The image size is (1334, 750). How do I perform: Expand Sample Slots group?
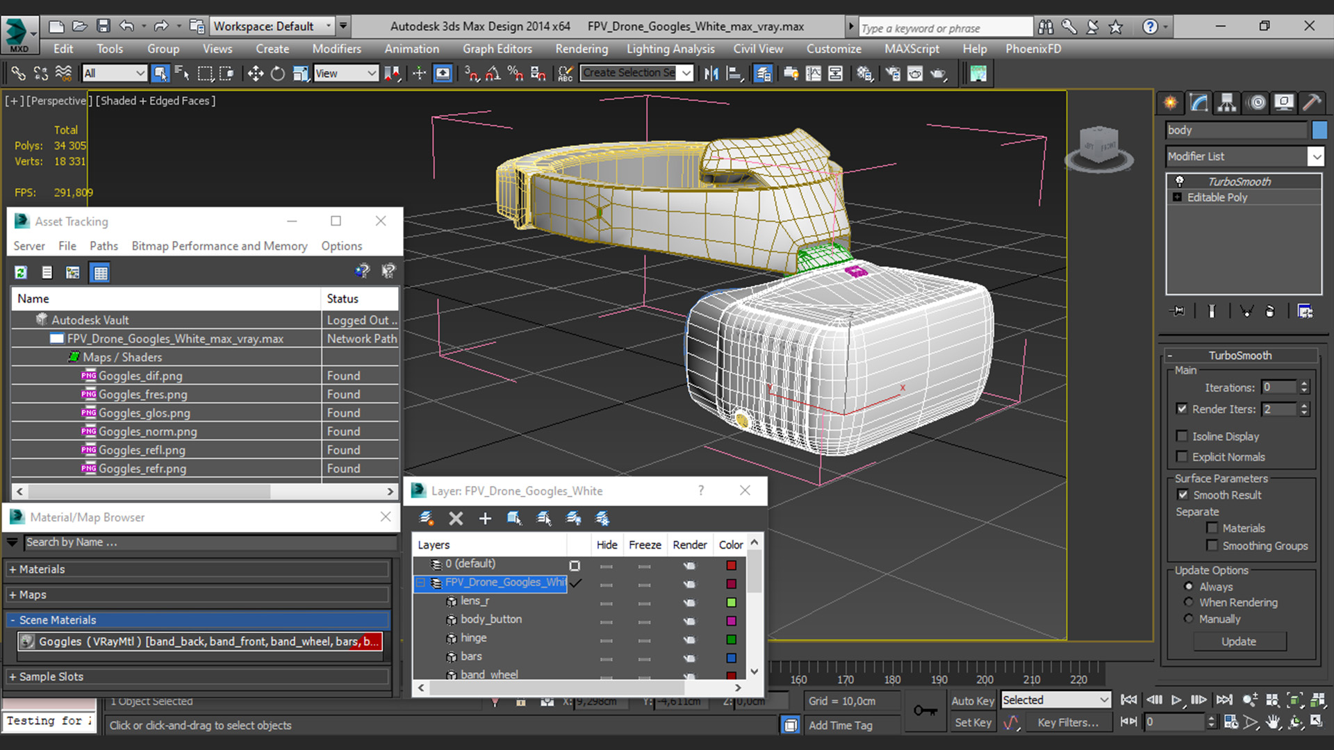(13, 676)
